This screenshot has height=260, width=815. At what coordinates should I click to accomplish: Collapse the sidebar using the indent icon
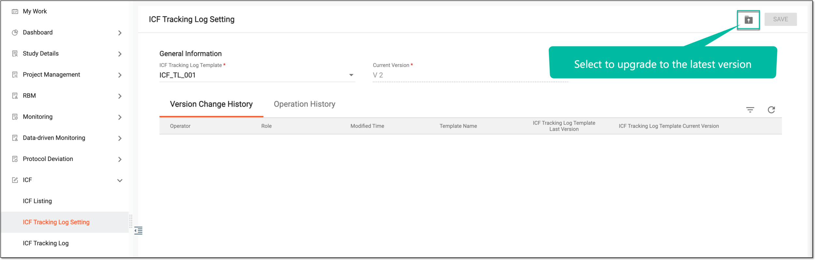(x=139, y=231)
